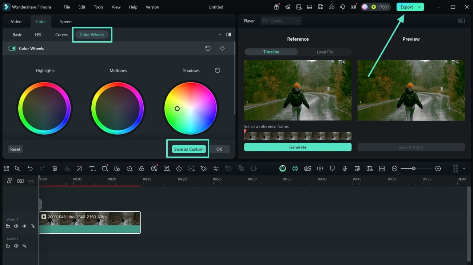
Task: Click the headset support icon
Action: tap(342, 7)
